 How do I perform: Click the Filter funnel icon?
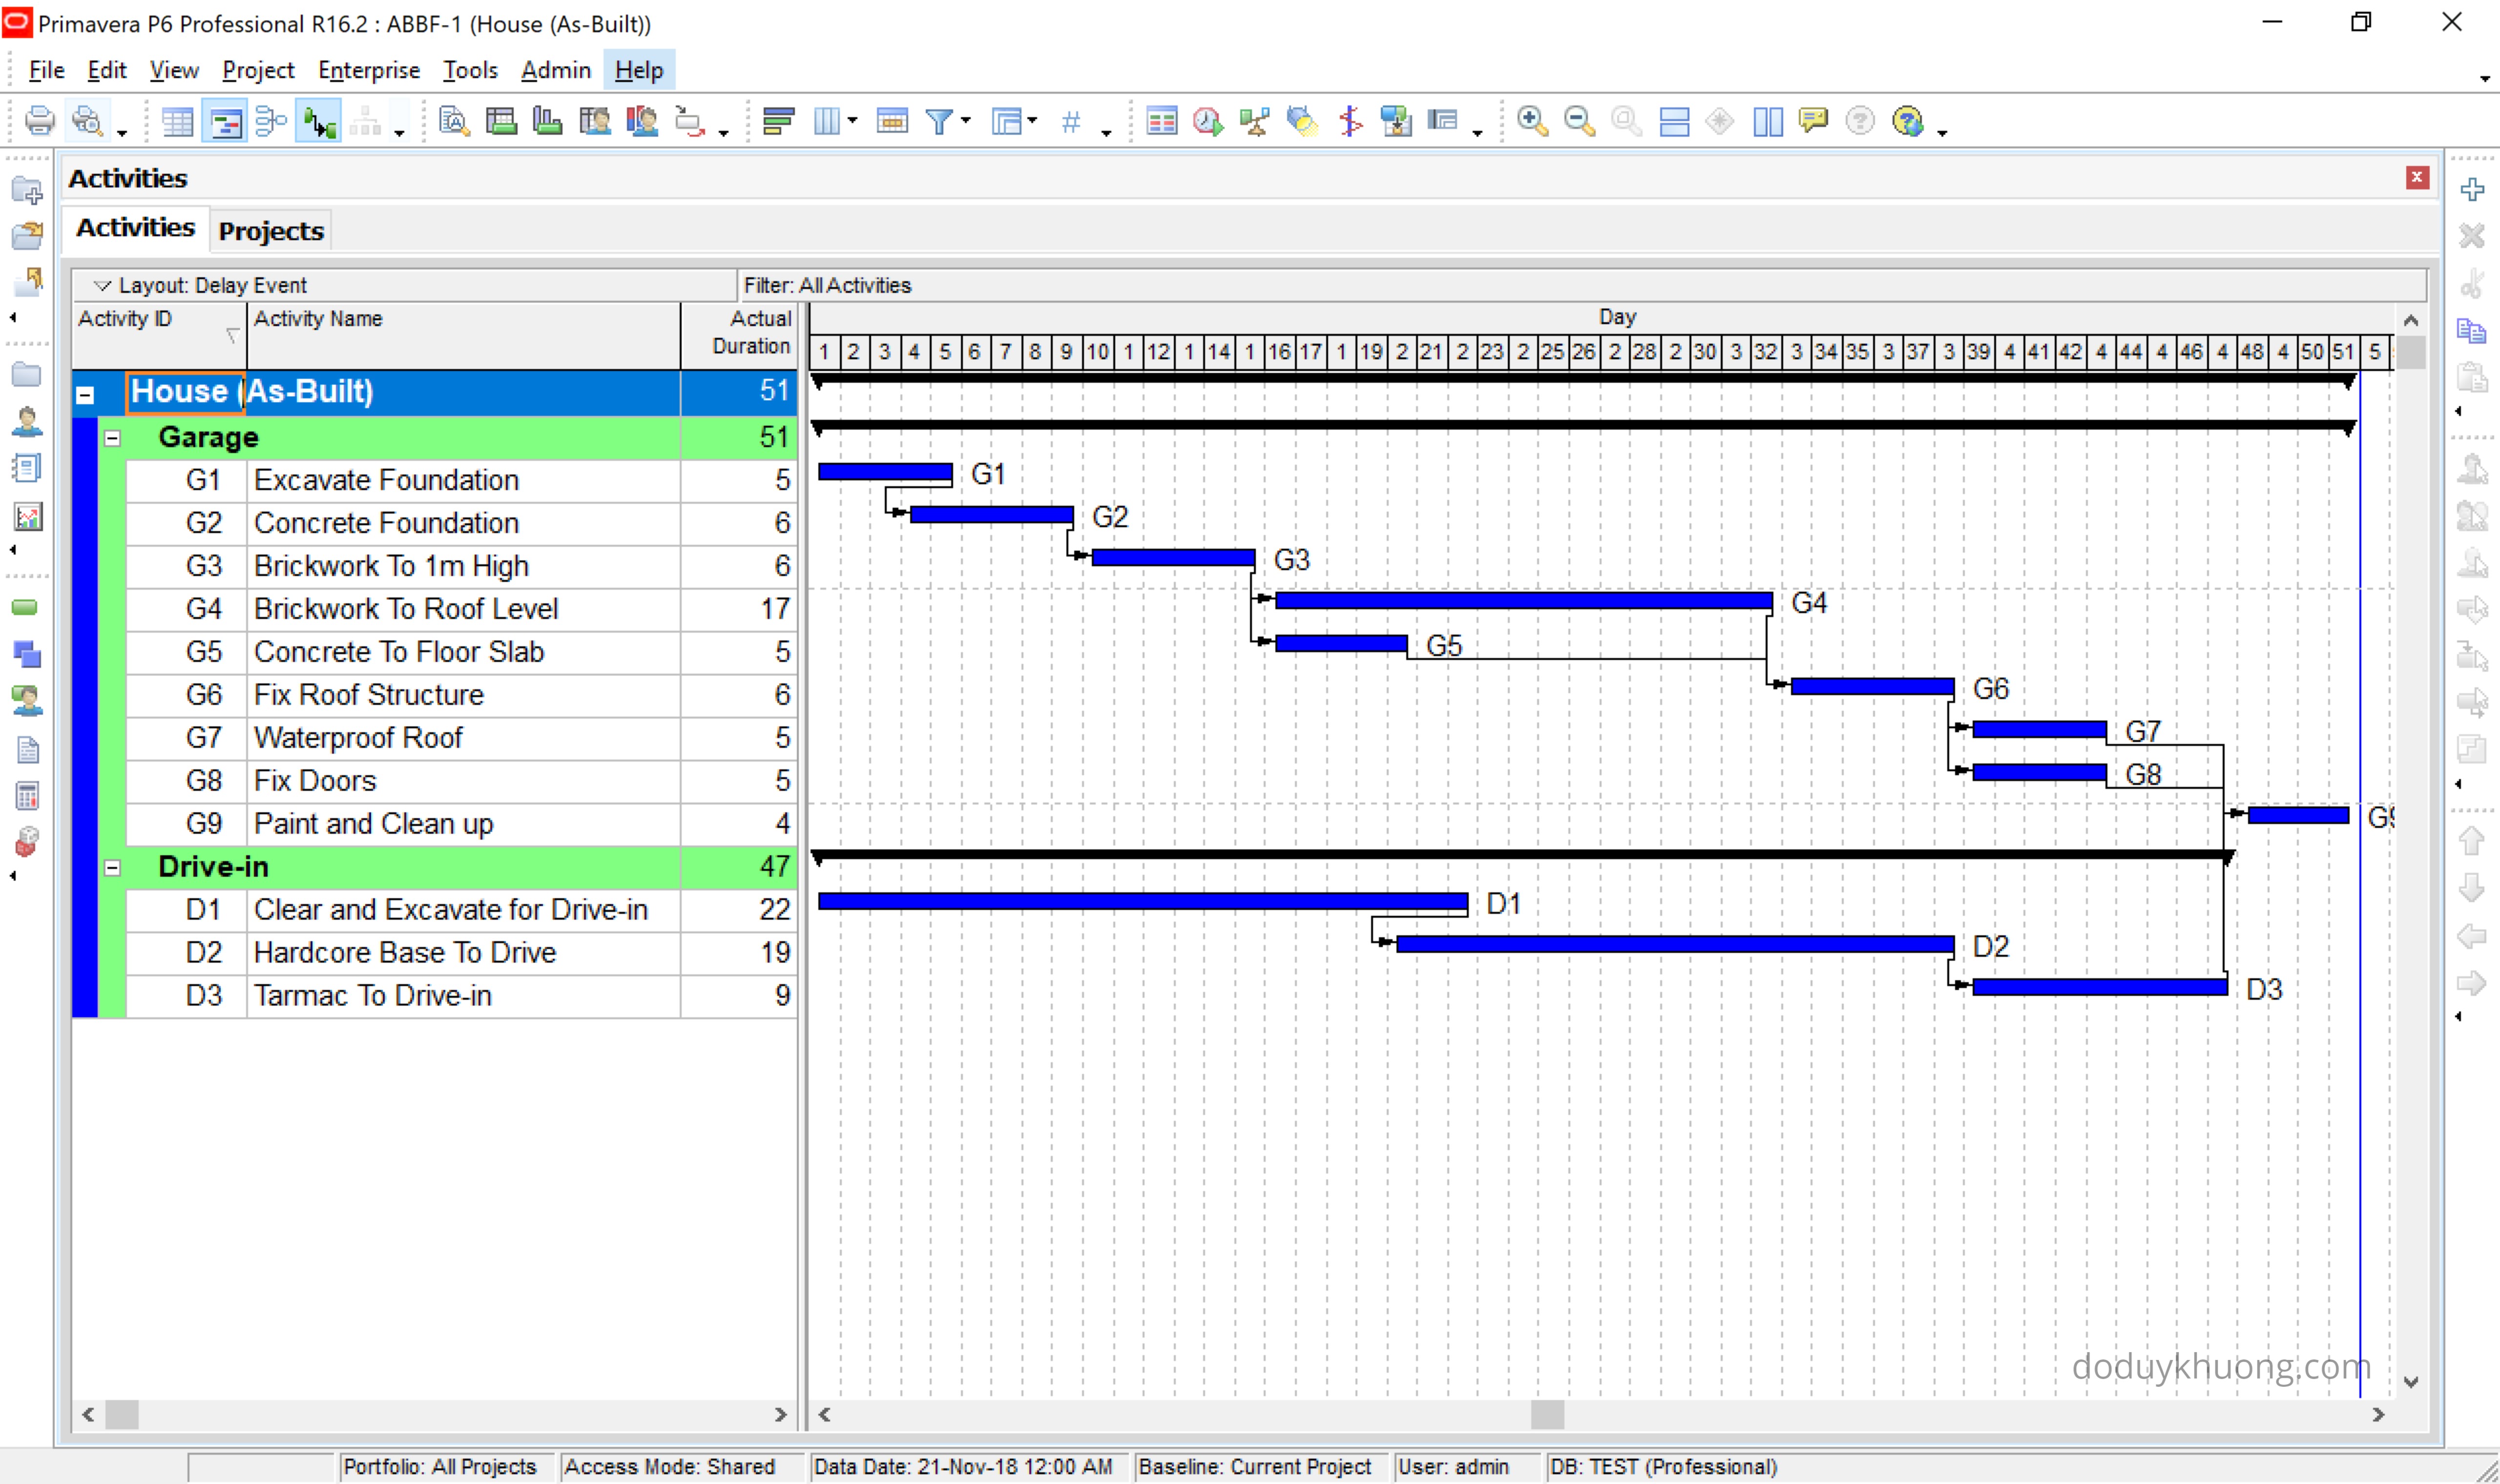coord(938,121)
